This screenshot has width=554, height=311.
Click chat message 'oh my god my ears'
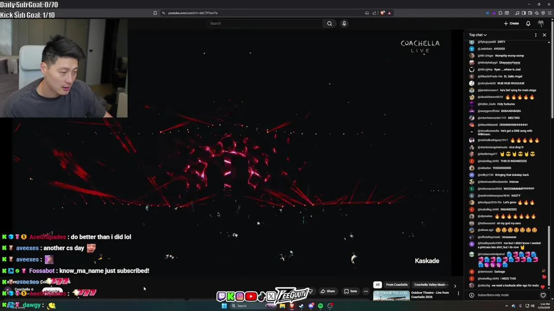click(509, 223)
